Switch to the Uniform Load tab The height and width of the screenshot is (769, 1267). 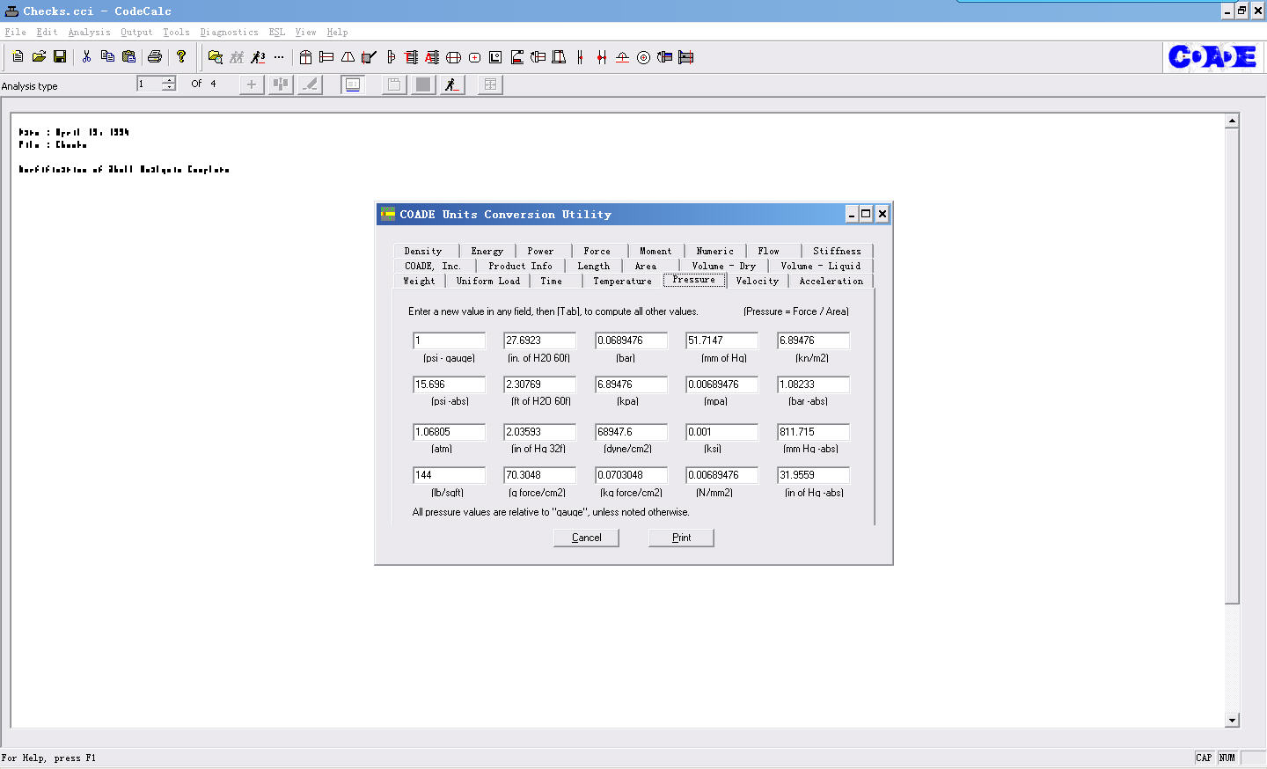tap(488, 281)
